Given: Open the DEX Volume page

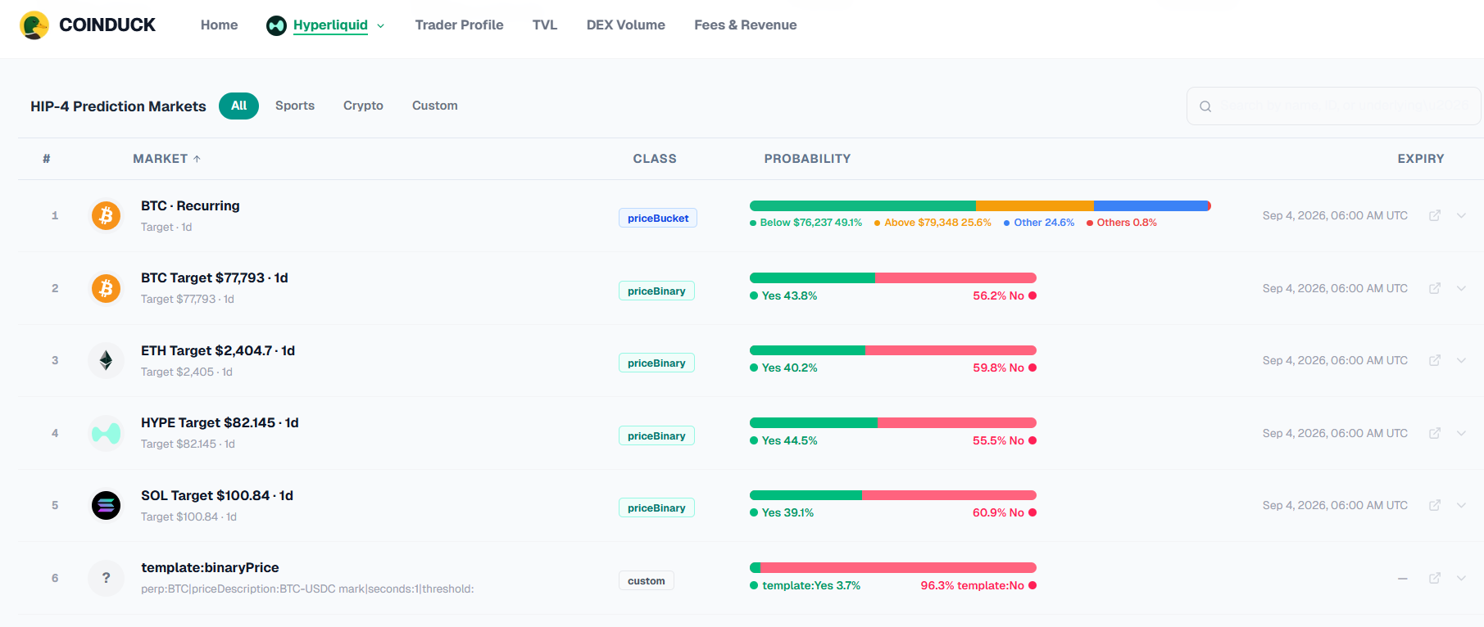Looking at the screenshot, I should tap(626, 25).
